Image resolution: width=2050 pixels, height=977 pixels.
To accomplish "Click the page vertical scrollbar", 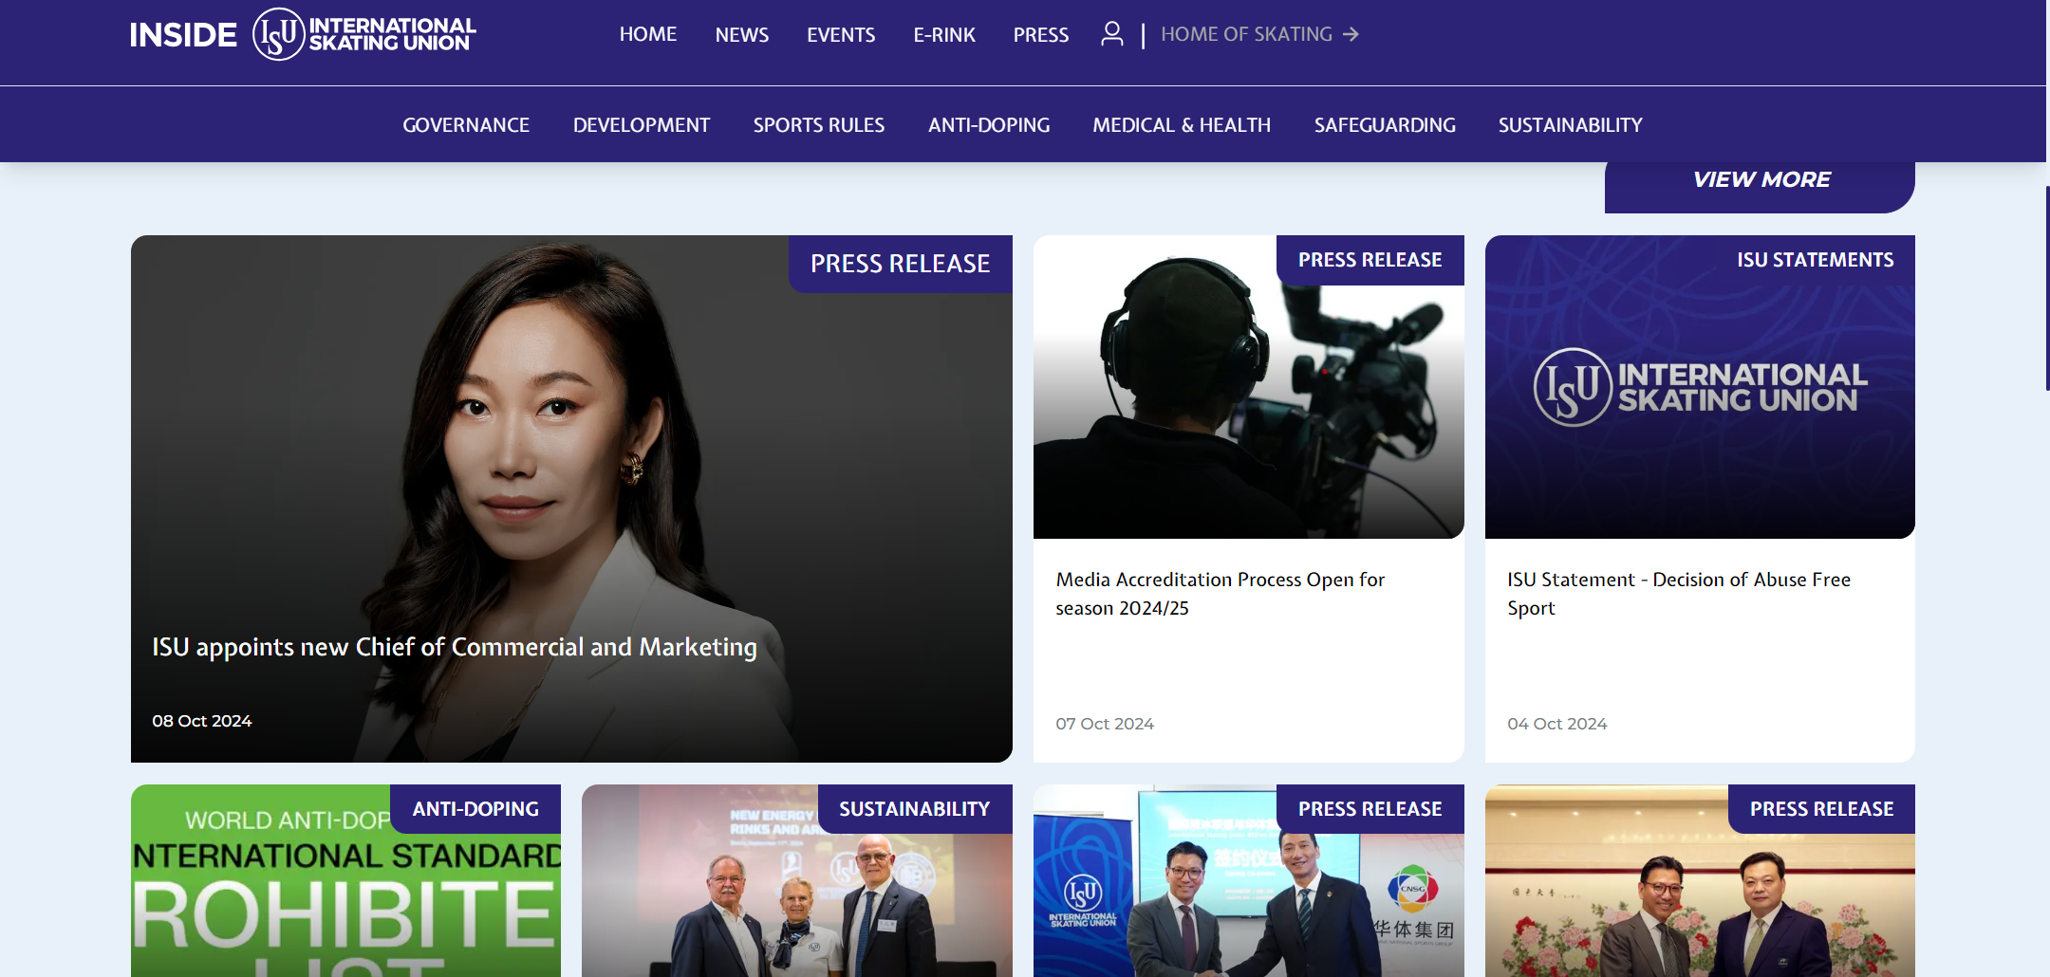I will click(2047, 288).
